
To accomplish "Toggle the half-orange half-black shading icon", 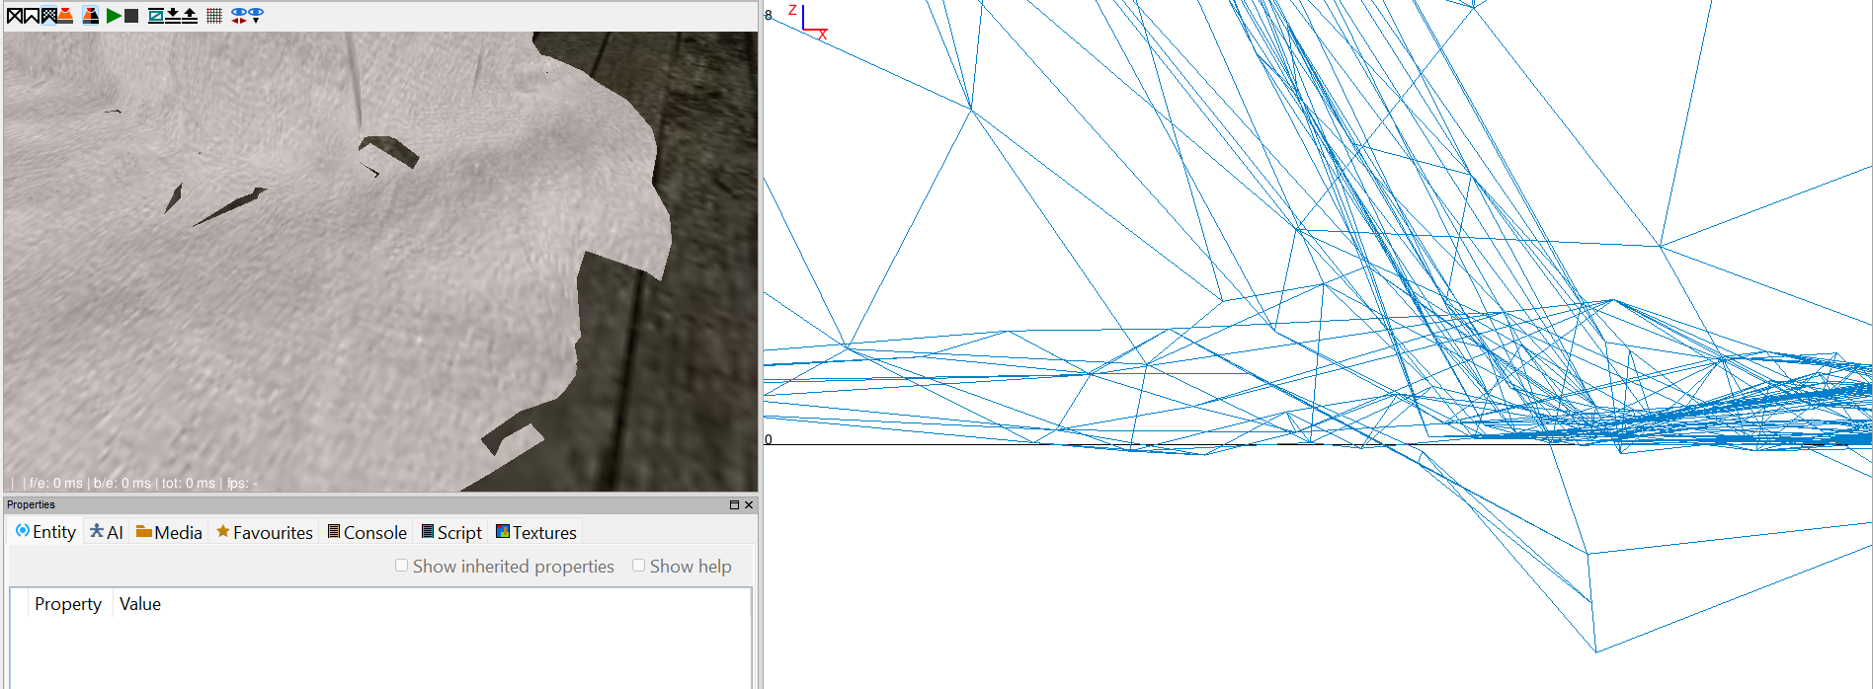I will coord(90,15).
